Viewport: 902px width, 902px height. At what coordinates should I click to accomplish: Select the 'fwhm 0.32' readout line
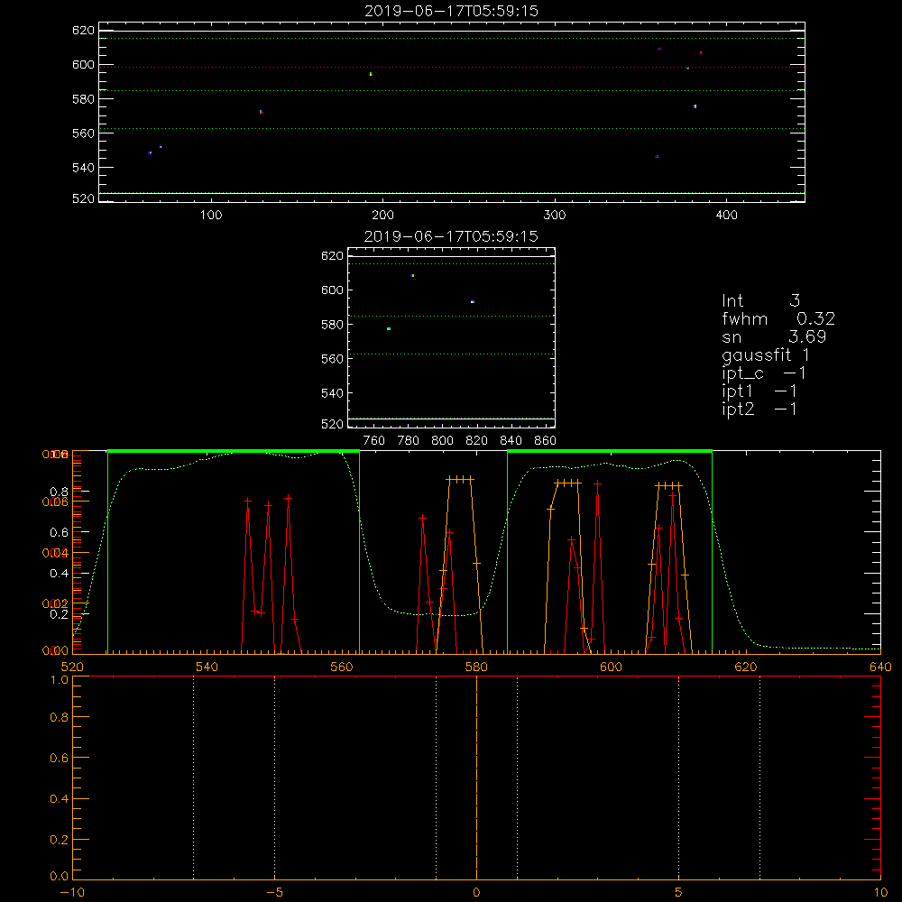point(778,318)
